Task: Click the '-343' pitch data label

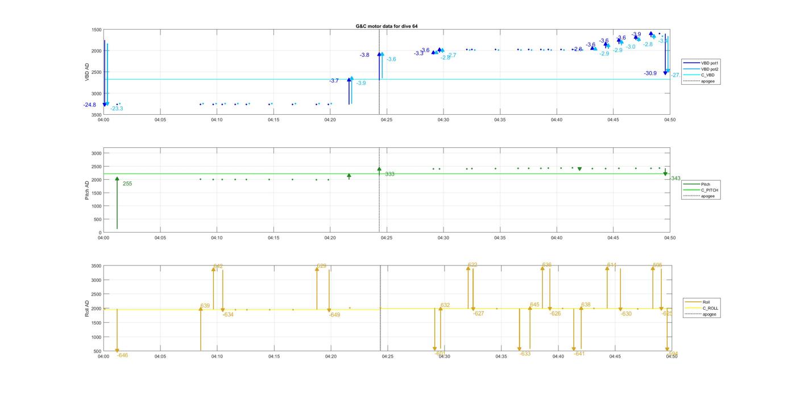Action: (x=675, y=179)
